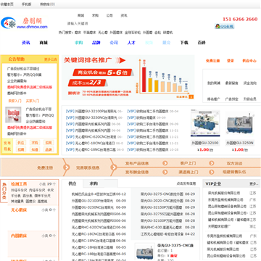Click arrow icon before 渠道商上门
The width and height of the screenshot is (261, 261).
[x=165, y=172]
